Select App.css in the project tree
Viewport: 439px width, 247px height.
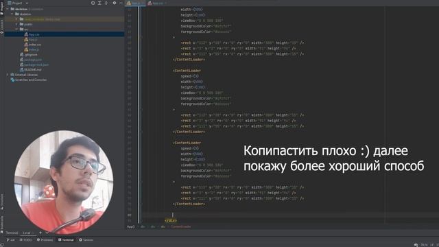(x=34, y=34)
